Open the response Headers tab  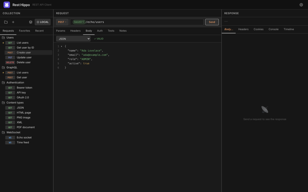coord(243,29)
